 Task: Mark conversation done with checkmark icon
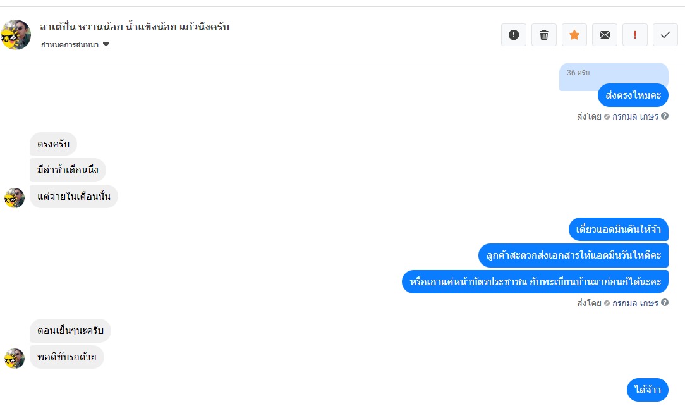[x=665, y=35]
